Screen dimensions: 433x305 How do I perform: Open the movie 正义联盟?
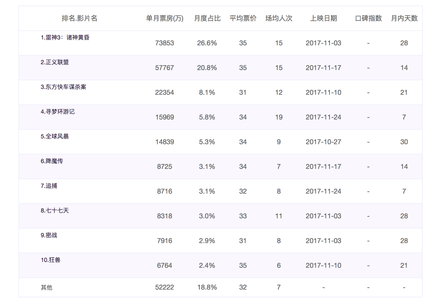click(x=54, y=63)
